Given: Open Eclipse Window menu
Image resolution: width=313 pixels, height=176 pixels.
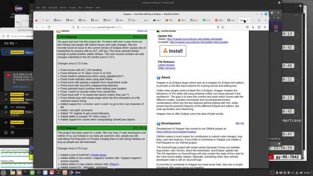Looking at the screenshot, I should (x=89, y=8).
